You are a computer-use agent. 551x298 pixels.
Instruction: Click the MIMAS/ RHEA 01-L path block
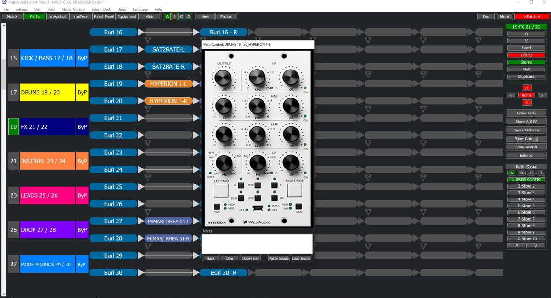pyautogui.click(x=168, y=221)
